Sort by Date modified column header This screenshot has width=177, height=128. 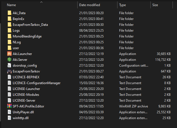click(x=89, y=5)
